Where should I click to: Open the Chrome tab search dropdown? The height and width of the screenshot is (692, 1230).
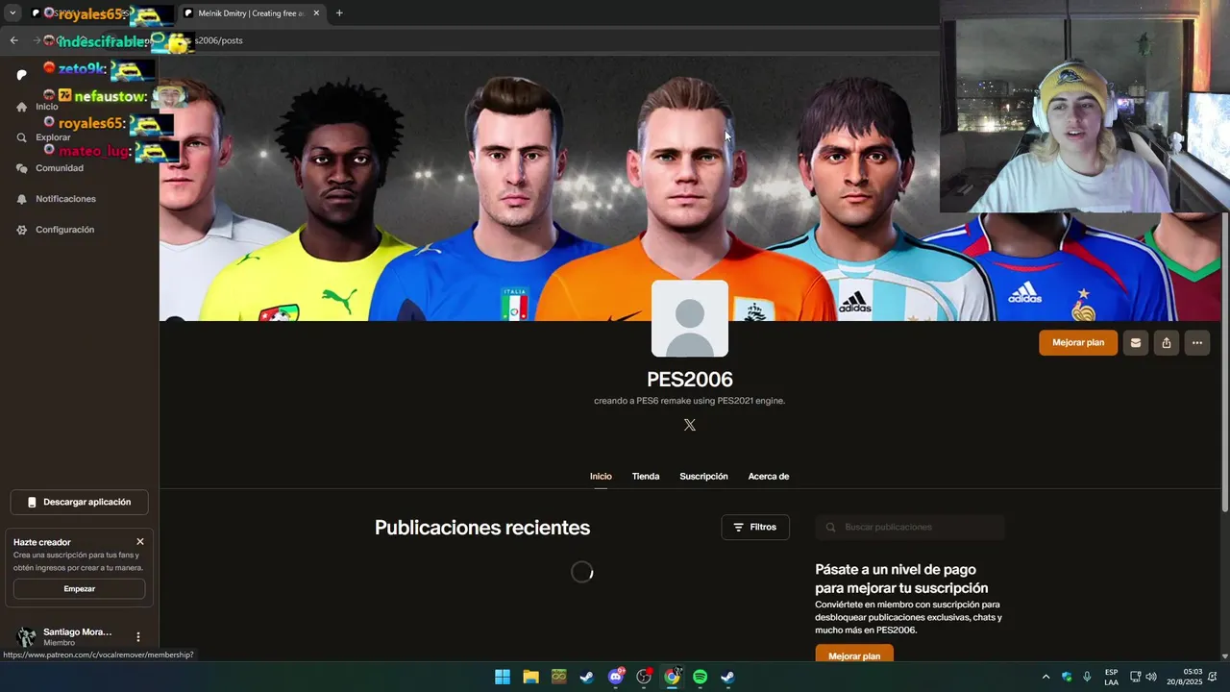(x=12, y=13)
